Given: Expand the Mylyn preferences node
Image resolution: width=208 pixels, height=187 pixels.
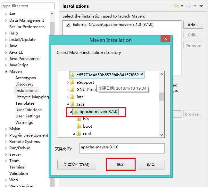Looking at the screenshot, I should click(x=6, y=129).
